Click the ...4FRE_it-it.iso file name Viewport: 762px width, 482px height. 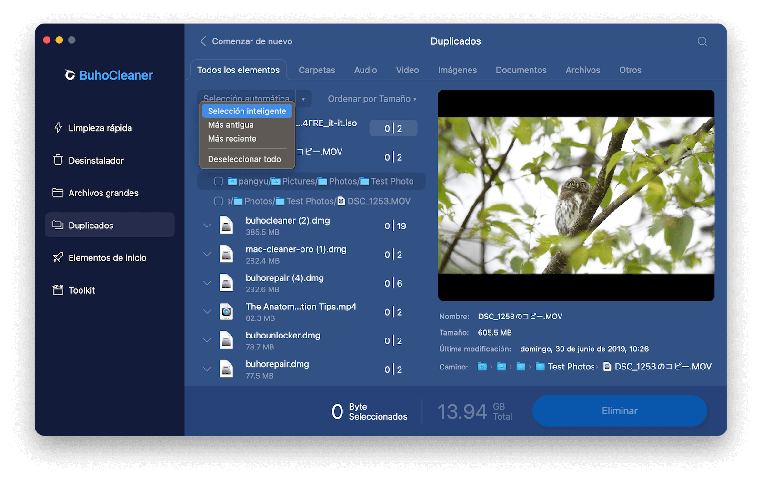(x=326, y=123)
